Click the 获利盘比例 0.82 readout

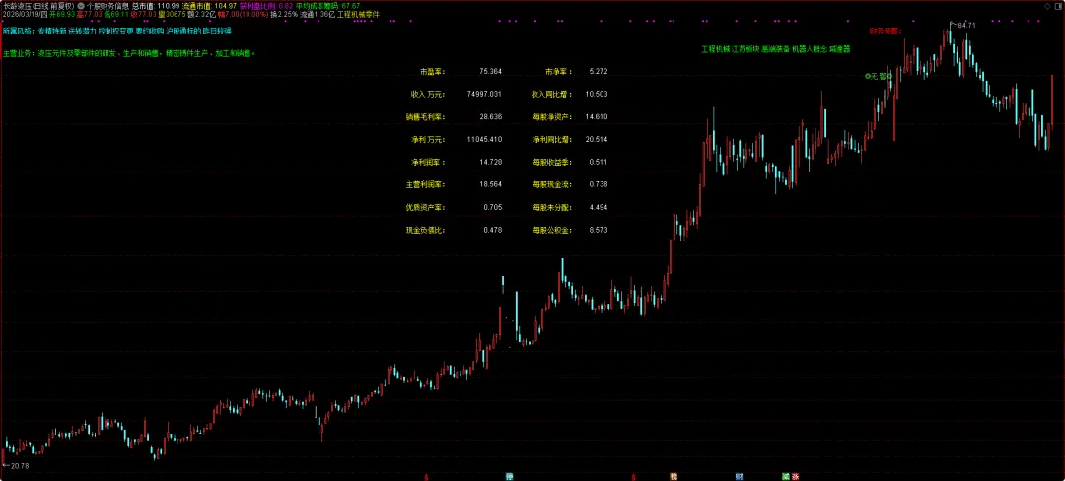pos(266,6)
